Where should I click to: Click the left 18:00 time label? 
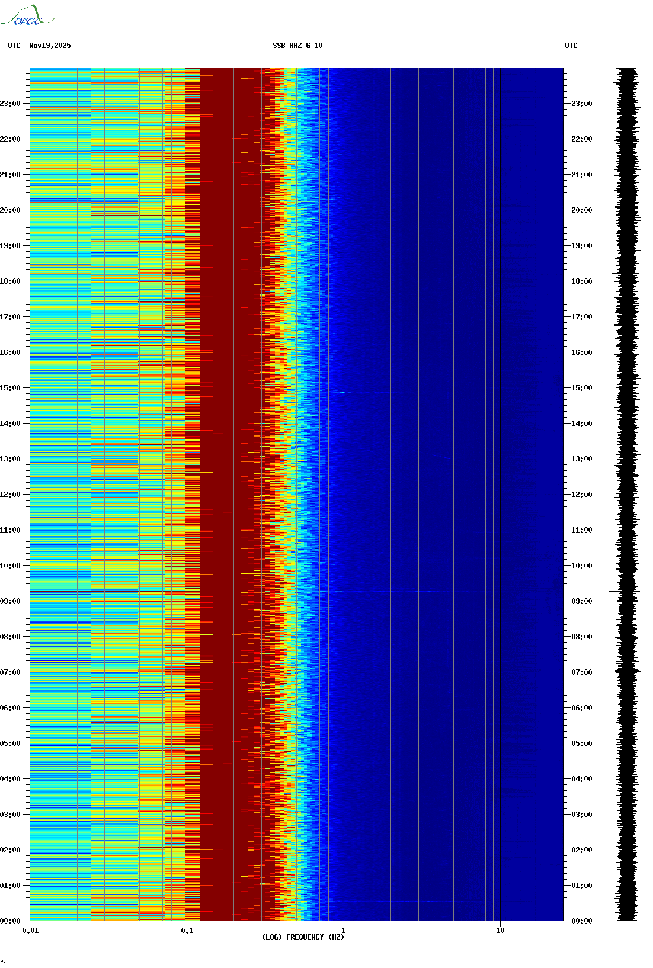pos(10,281)
